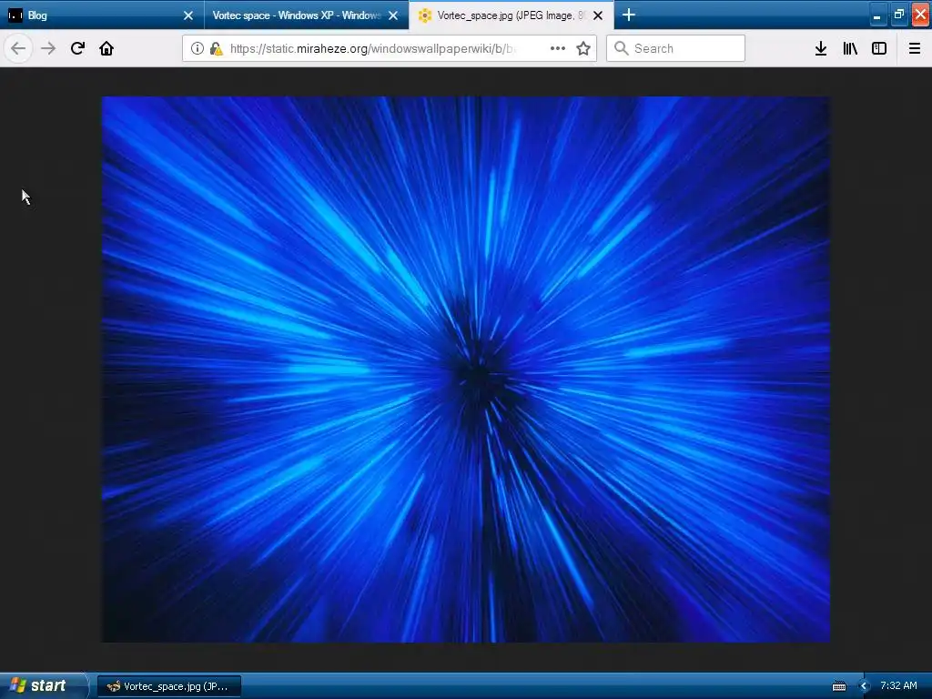Click the 7:32 AM clock
The height and width of the screenshot is (699, 932).
(x=898, y=686)
